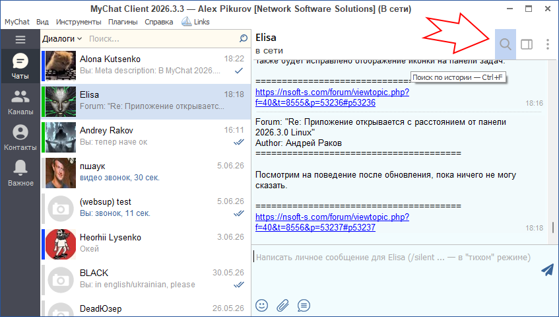Click Elisa's name in the chat header
The image size is (559, 317).
(266, 38)
